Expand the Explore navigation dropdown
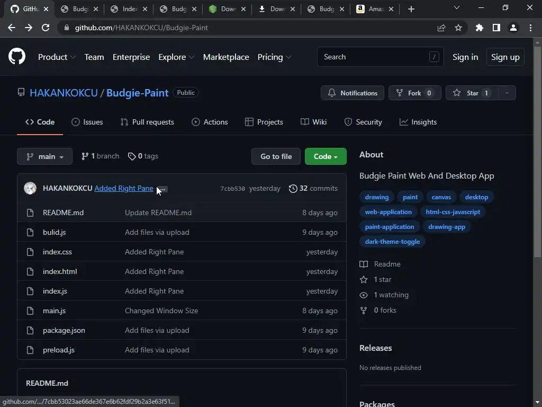Viewport: 542px width, 407px height. (x=176, y=57)
